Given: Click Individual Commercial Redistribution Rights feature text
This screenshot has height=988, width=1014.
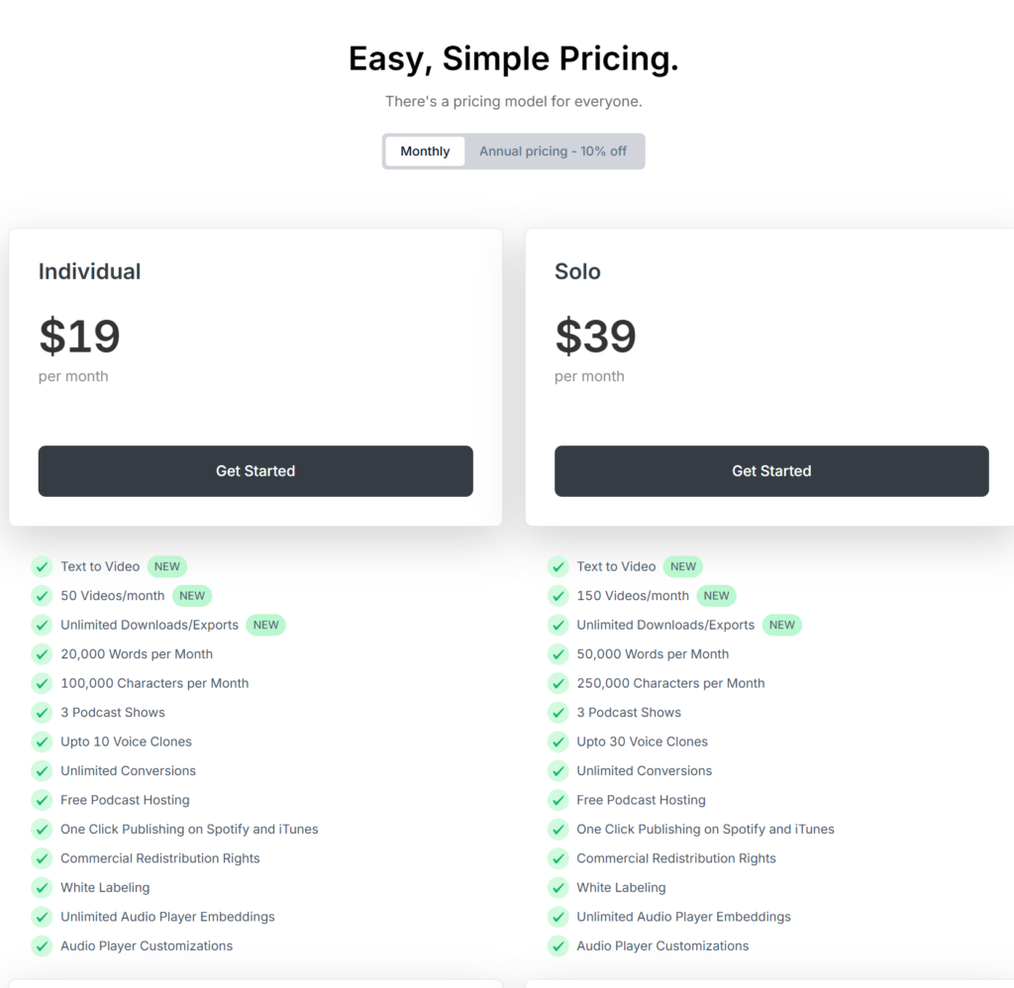Looking at the screenshot, I should point(160,858).
